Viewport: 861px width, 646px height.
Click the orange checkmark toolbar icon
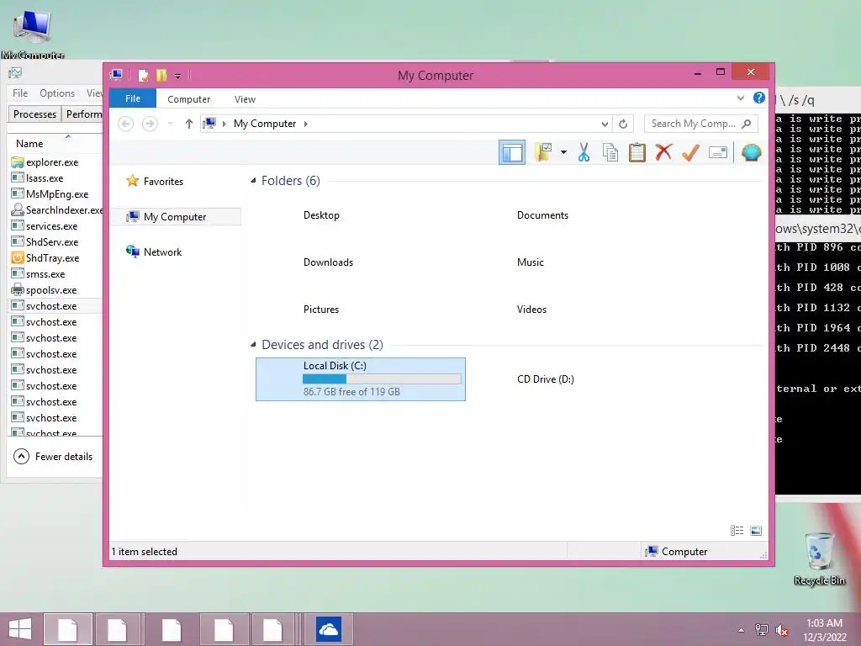690,152
